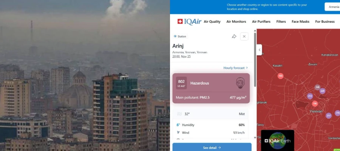This screenshot has height=151, width=340.
Task: Click the 163 AQI map marker
Action: [281, 76]
